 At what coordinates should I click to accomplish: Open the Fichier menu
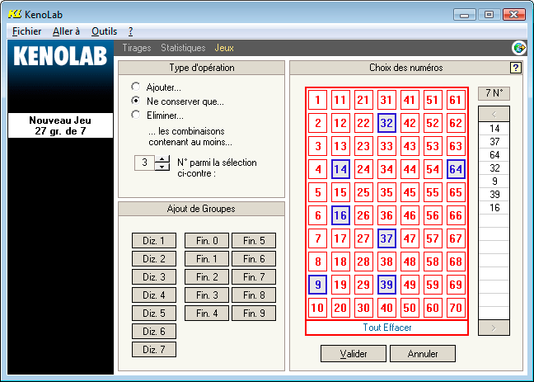click(27, 31)
